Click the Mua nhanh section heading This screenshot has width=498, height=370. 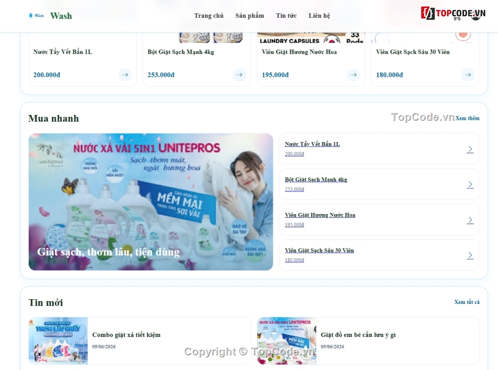coord(53,119)
